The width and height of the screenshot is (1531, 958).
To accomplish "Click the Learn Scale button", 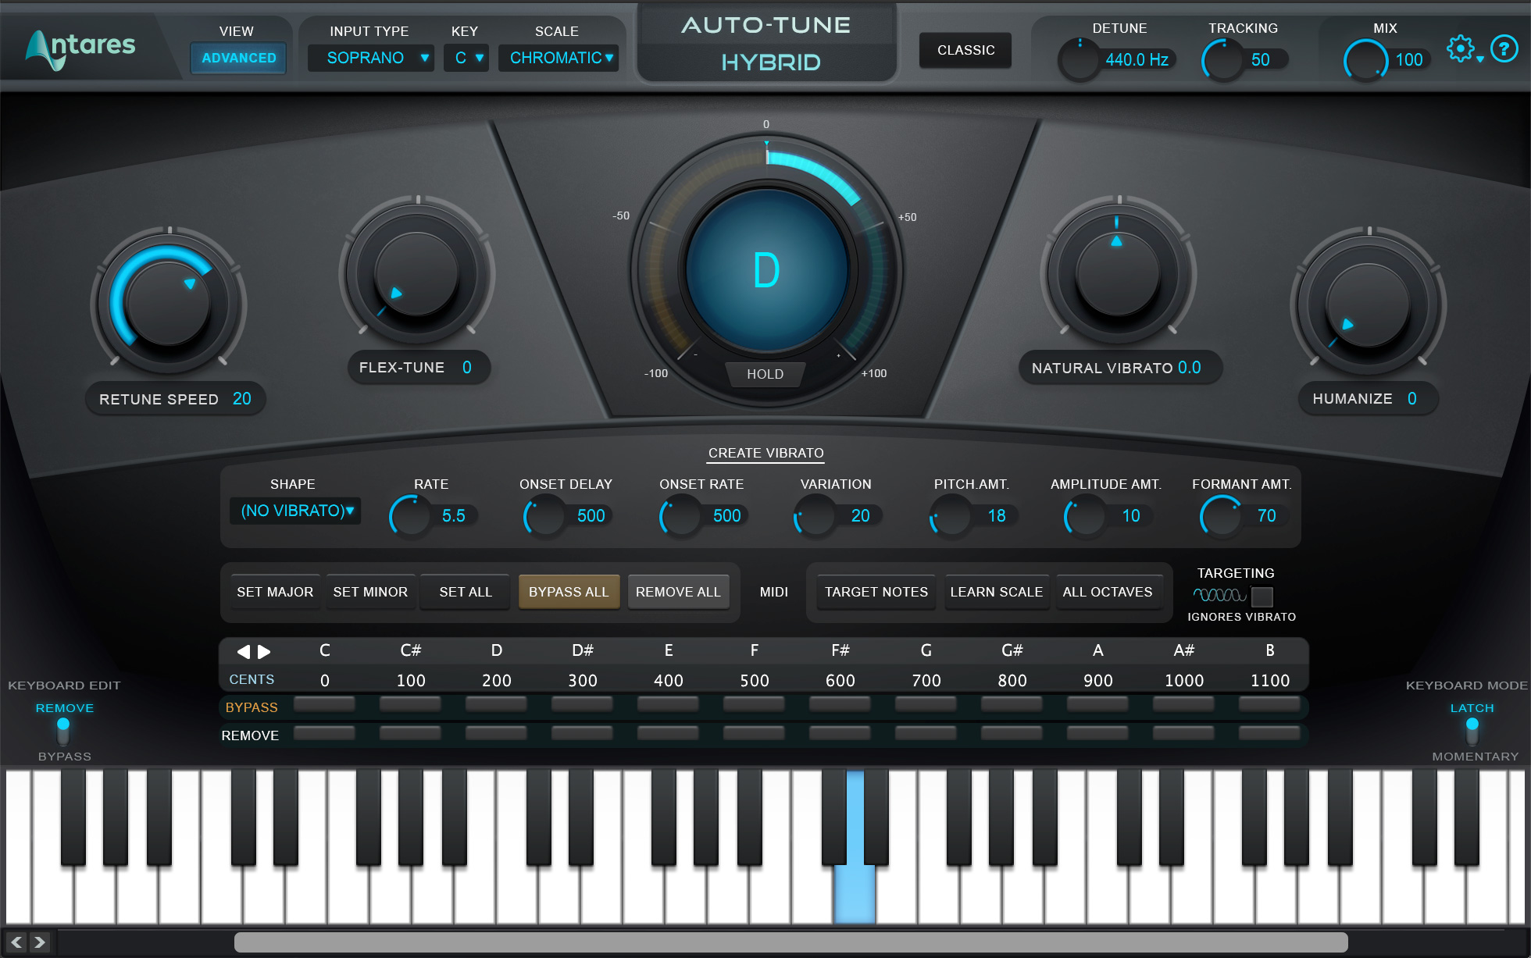I will (x=996, y=592).
